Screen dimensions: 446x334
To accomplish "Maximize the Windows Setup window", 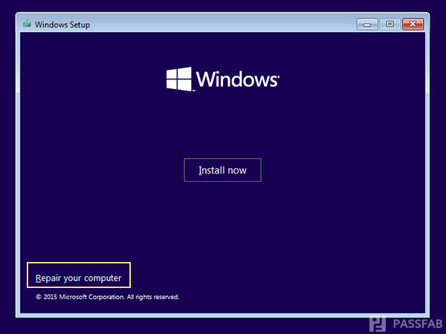I will pos(389,24).
